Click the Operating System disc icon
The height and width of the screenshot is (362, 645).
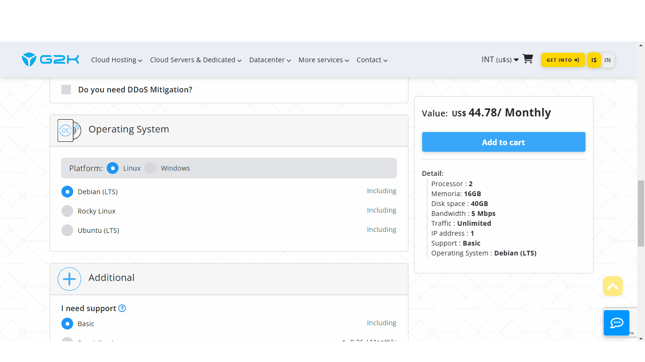point(69,130)
